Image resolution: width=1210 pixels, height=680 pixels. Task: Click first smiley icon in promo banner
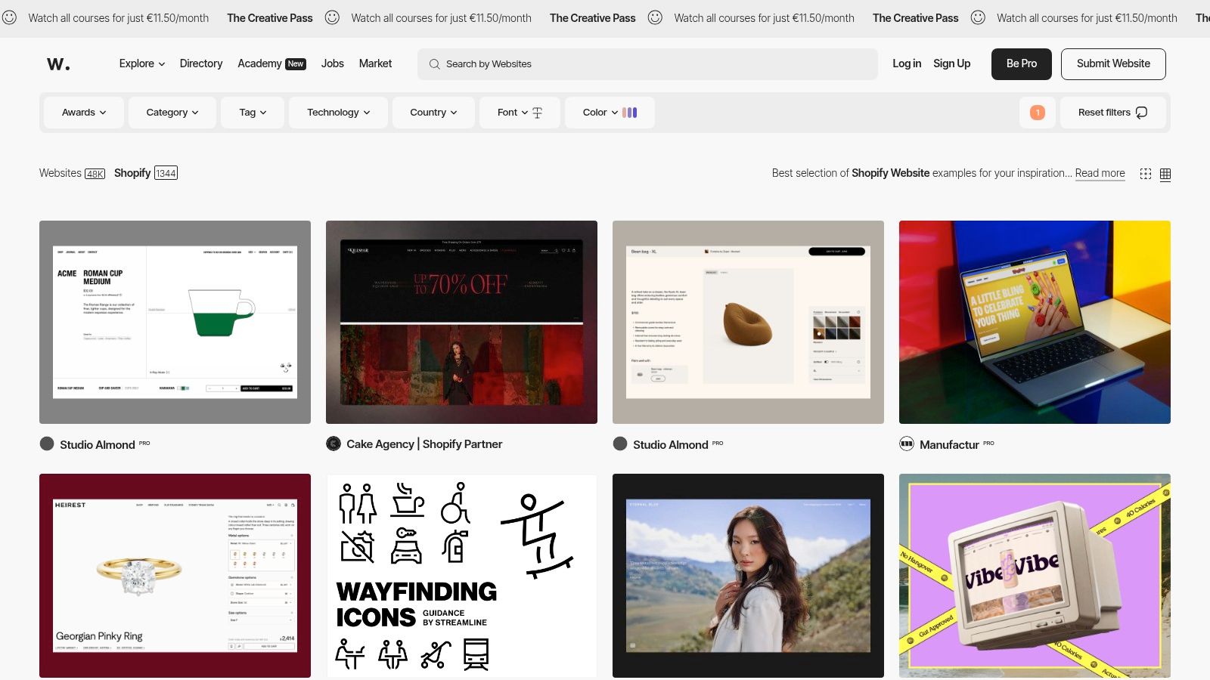[x=9, y=17]
